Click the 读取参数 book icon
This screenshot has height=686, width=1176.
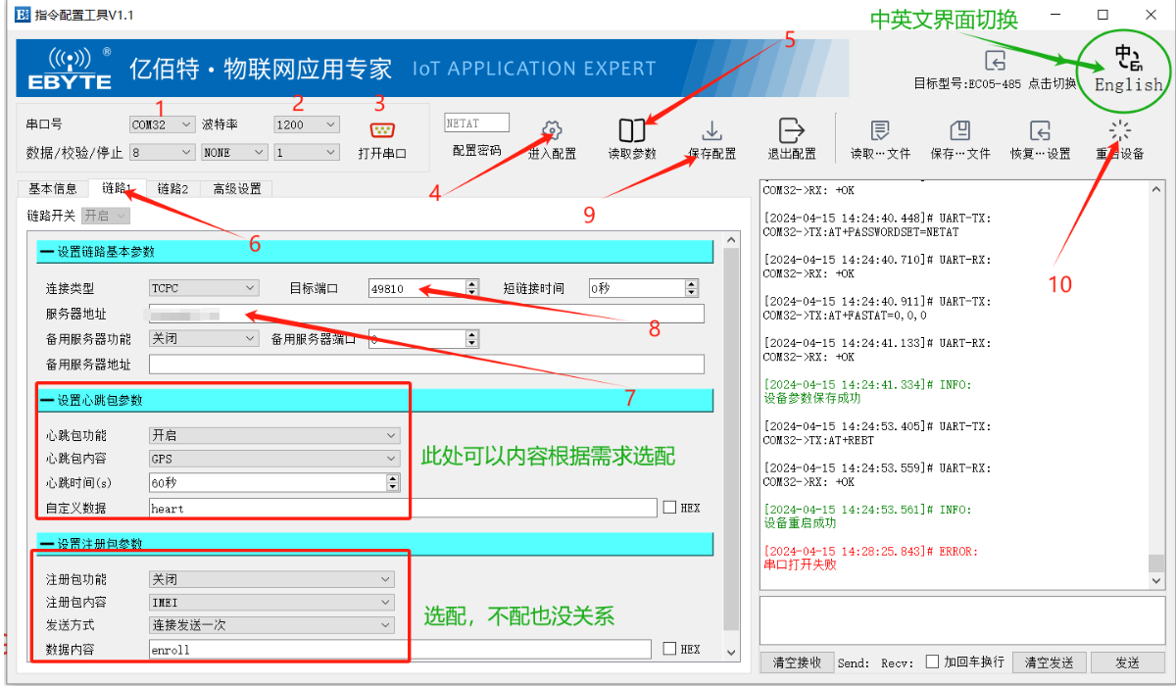pyautogui.click(x=632, y=130)
